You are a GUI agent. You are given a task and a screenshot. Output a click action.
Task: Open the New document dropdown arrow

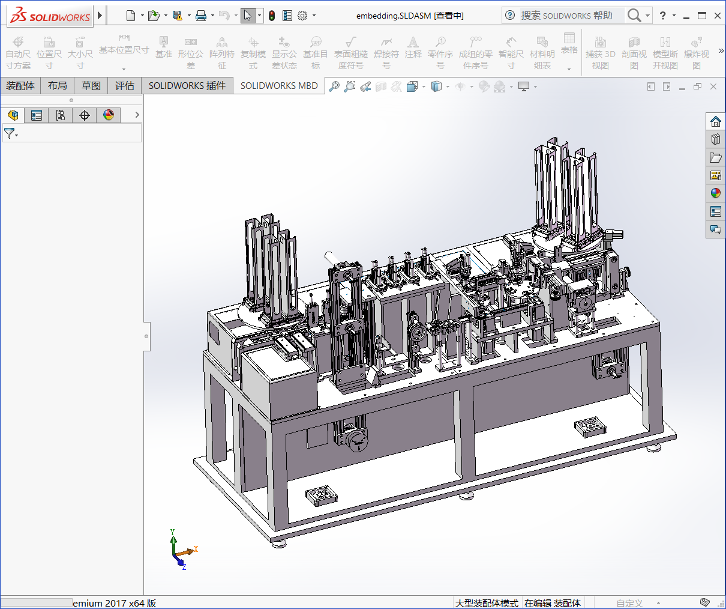pos(142,16)
